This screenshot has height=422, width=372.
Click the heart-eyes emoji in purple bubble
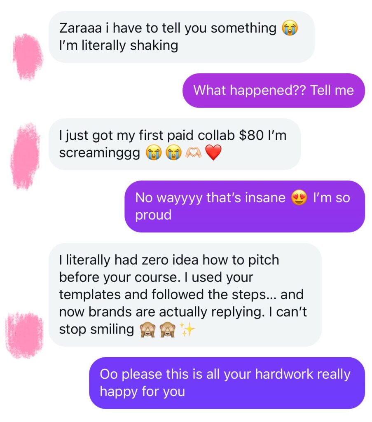click(299, 197)
